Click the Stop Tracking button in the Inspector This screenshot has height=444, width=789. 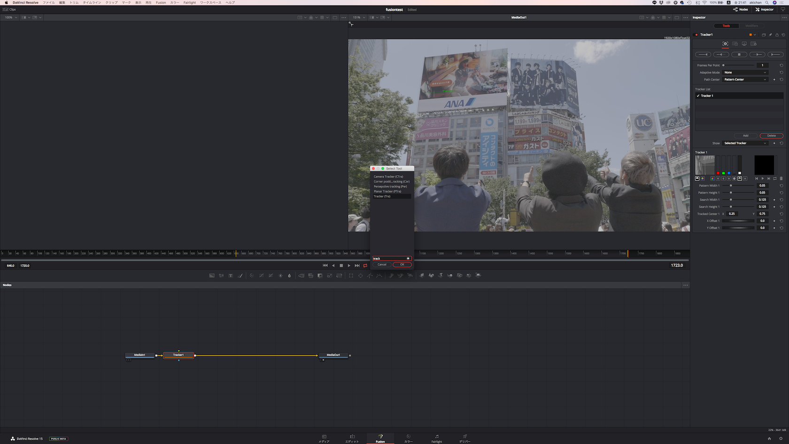pos(739,55)
